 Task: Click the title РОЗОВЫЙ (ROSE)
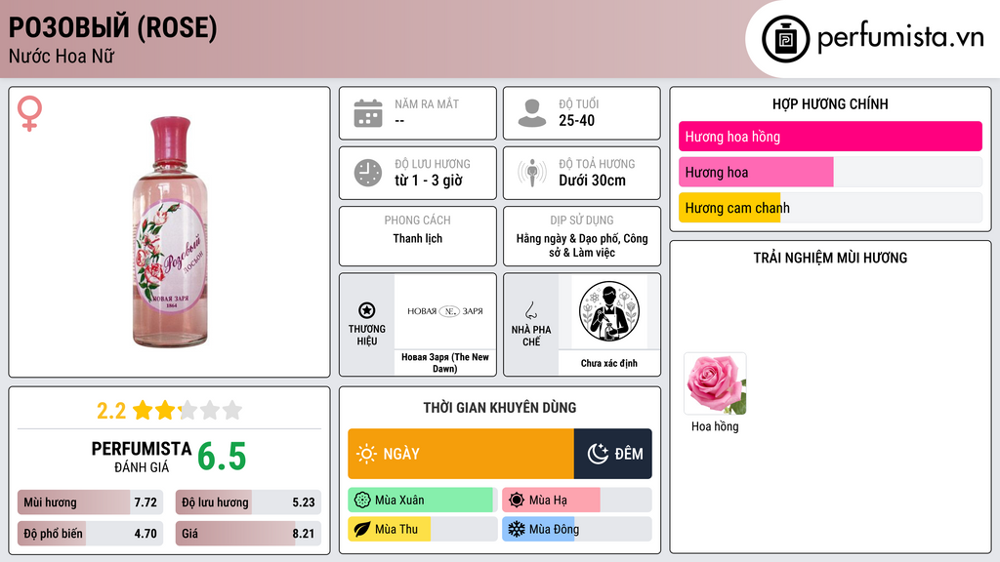113,27
